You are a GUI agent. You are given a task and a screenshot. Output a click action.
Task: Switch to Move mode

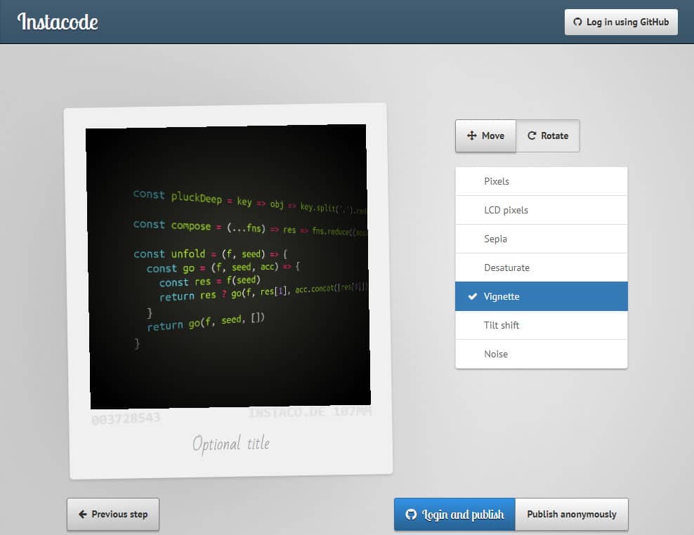tap(485, 136)
